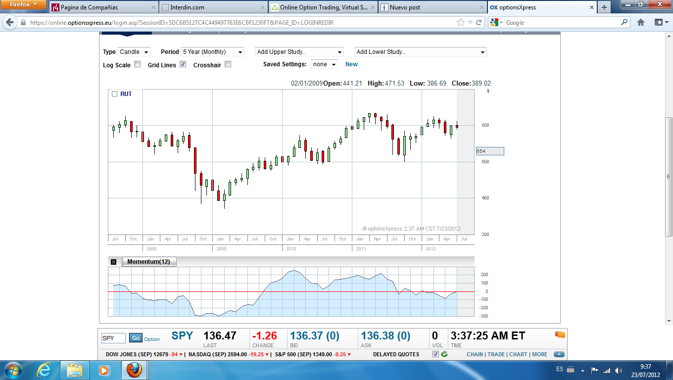Open the volume speaker tray icon
This screenshot has height=380, width=673.
coord(618,370)
